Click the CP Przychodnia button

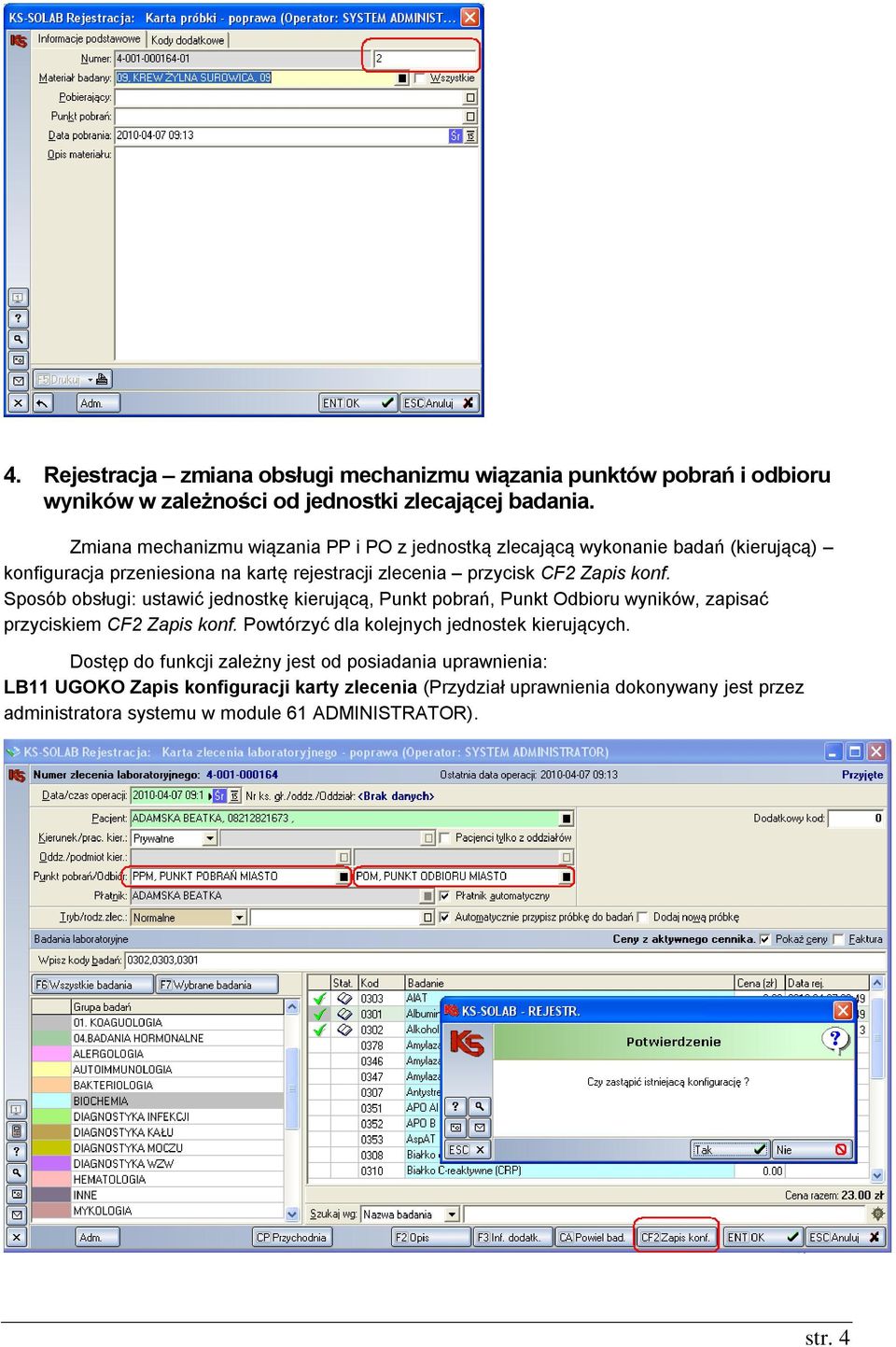[x=292, y=1238]
